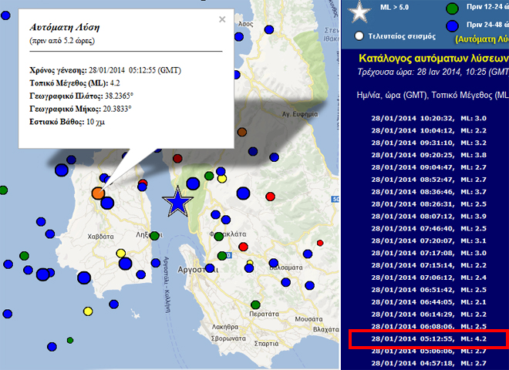
Task: Click the large blue star epicenter marker
Action: [x=178, y=202]
